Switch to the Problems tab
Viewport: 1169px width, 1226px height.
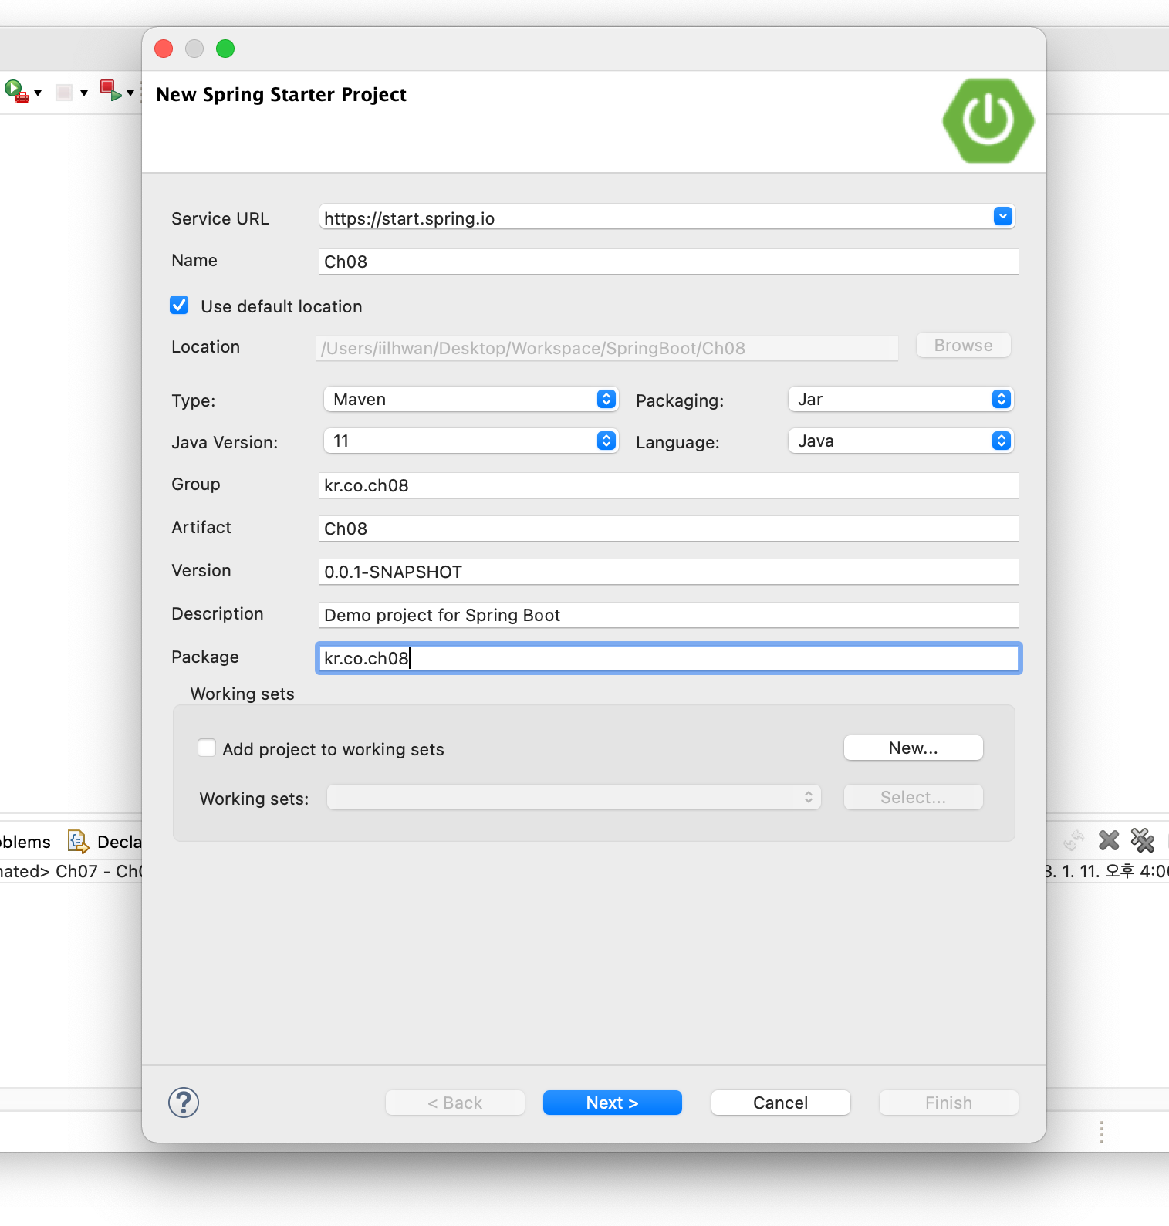pyautogui.click(x=25, y=842)
